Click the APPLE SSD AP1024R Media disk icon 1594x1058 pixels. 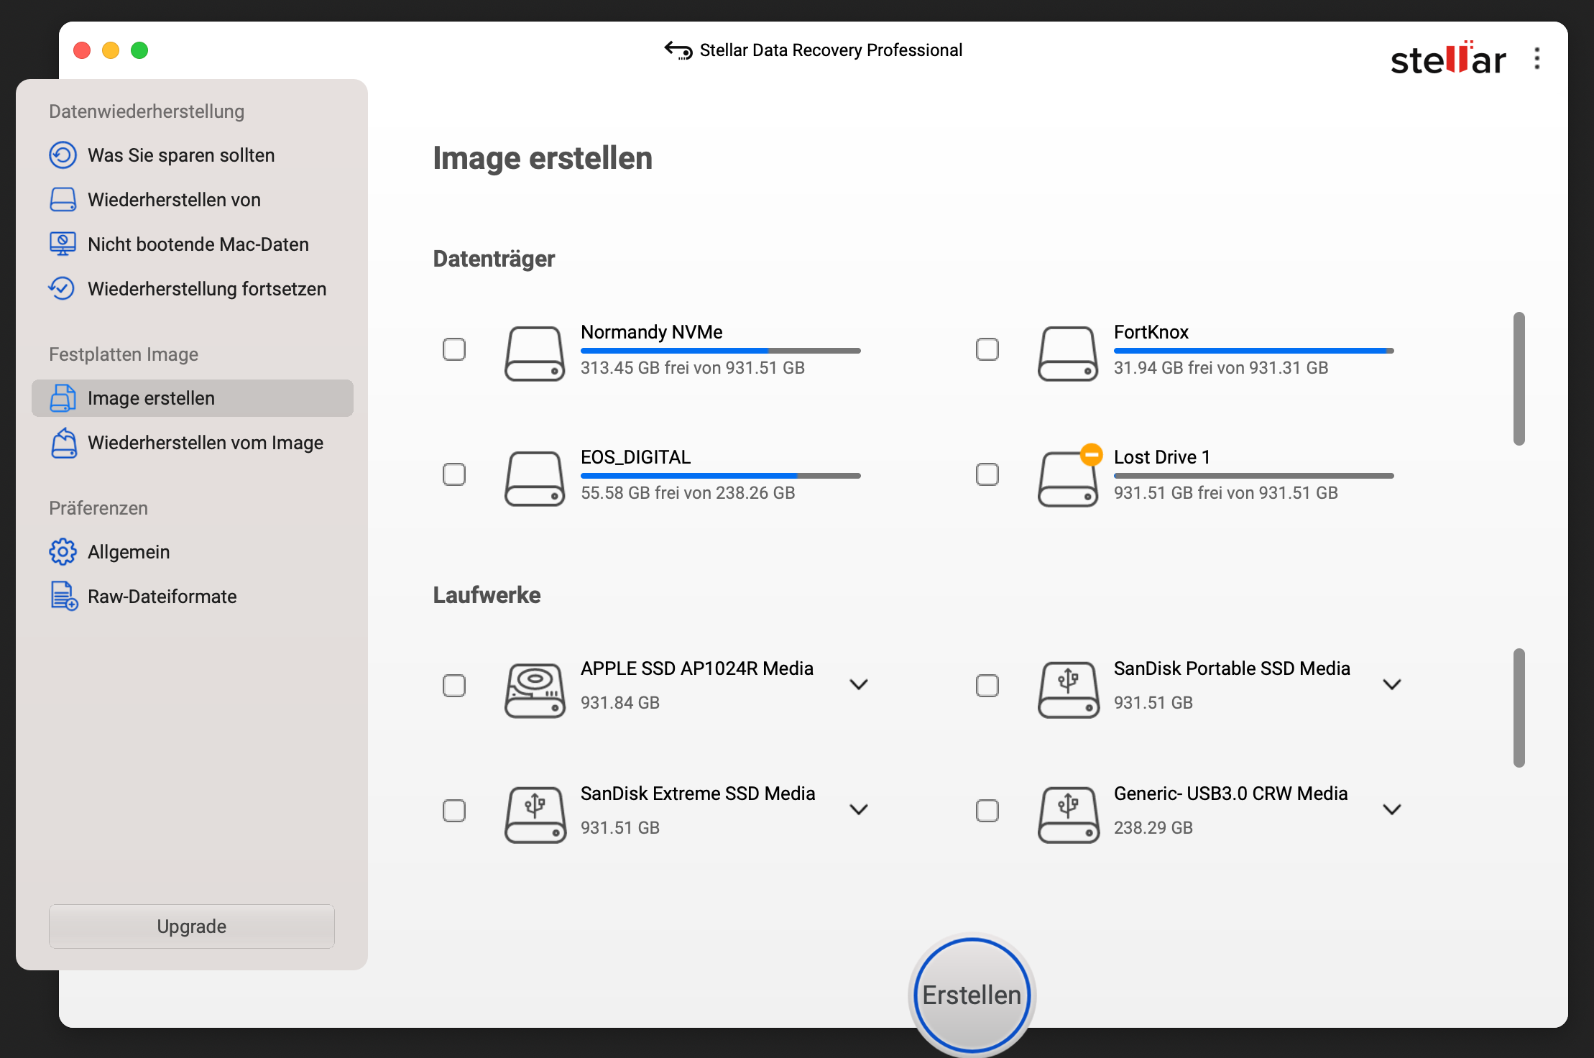534,690
